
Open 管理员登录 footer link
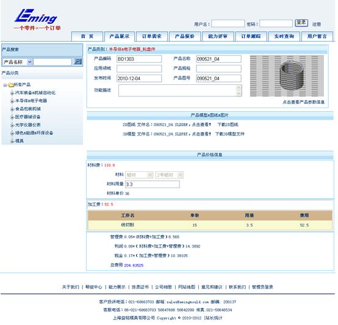click(x=262, y=287)
